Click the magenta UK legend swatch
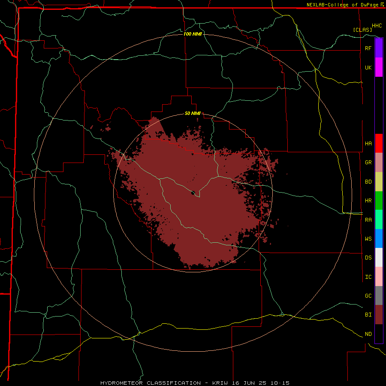The height and width of the screenshot is (386, 386). pyautogui.click(x=379, y=67)
